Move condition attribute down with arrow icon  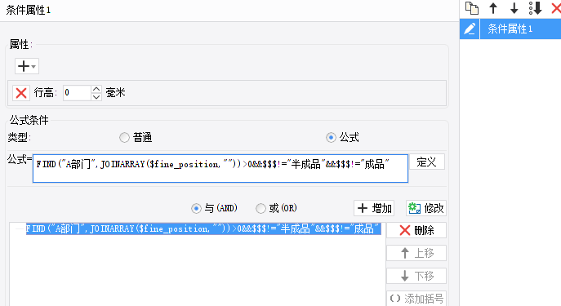pos(514,8)
